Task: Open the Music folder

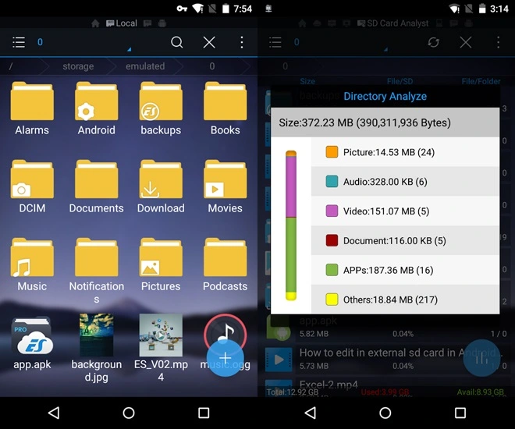Action: coord(32,264)
